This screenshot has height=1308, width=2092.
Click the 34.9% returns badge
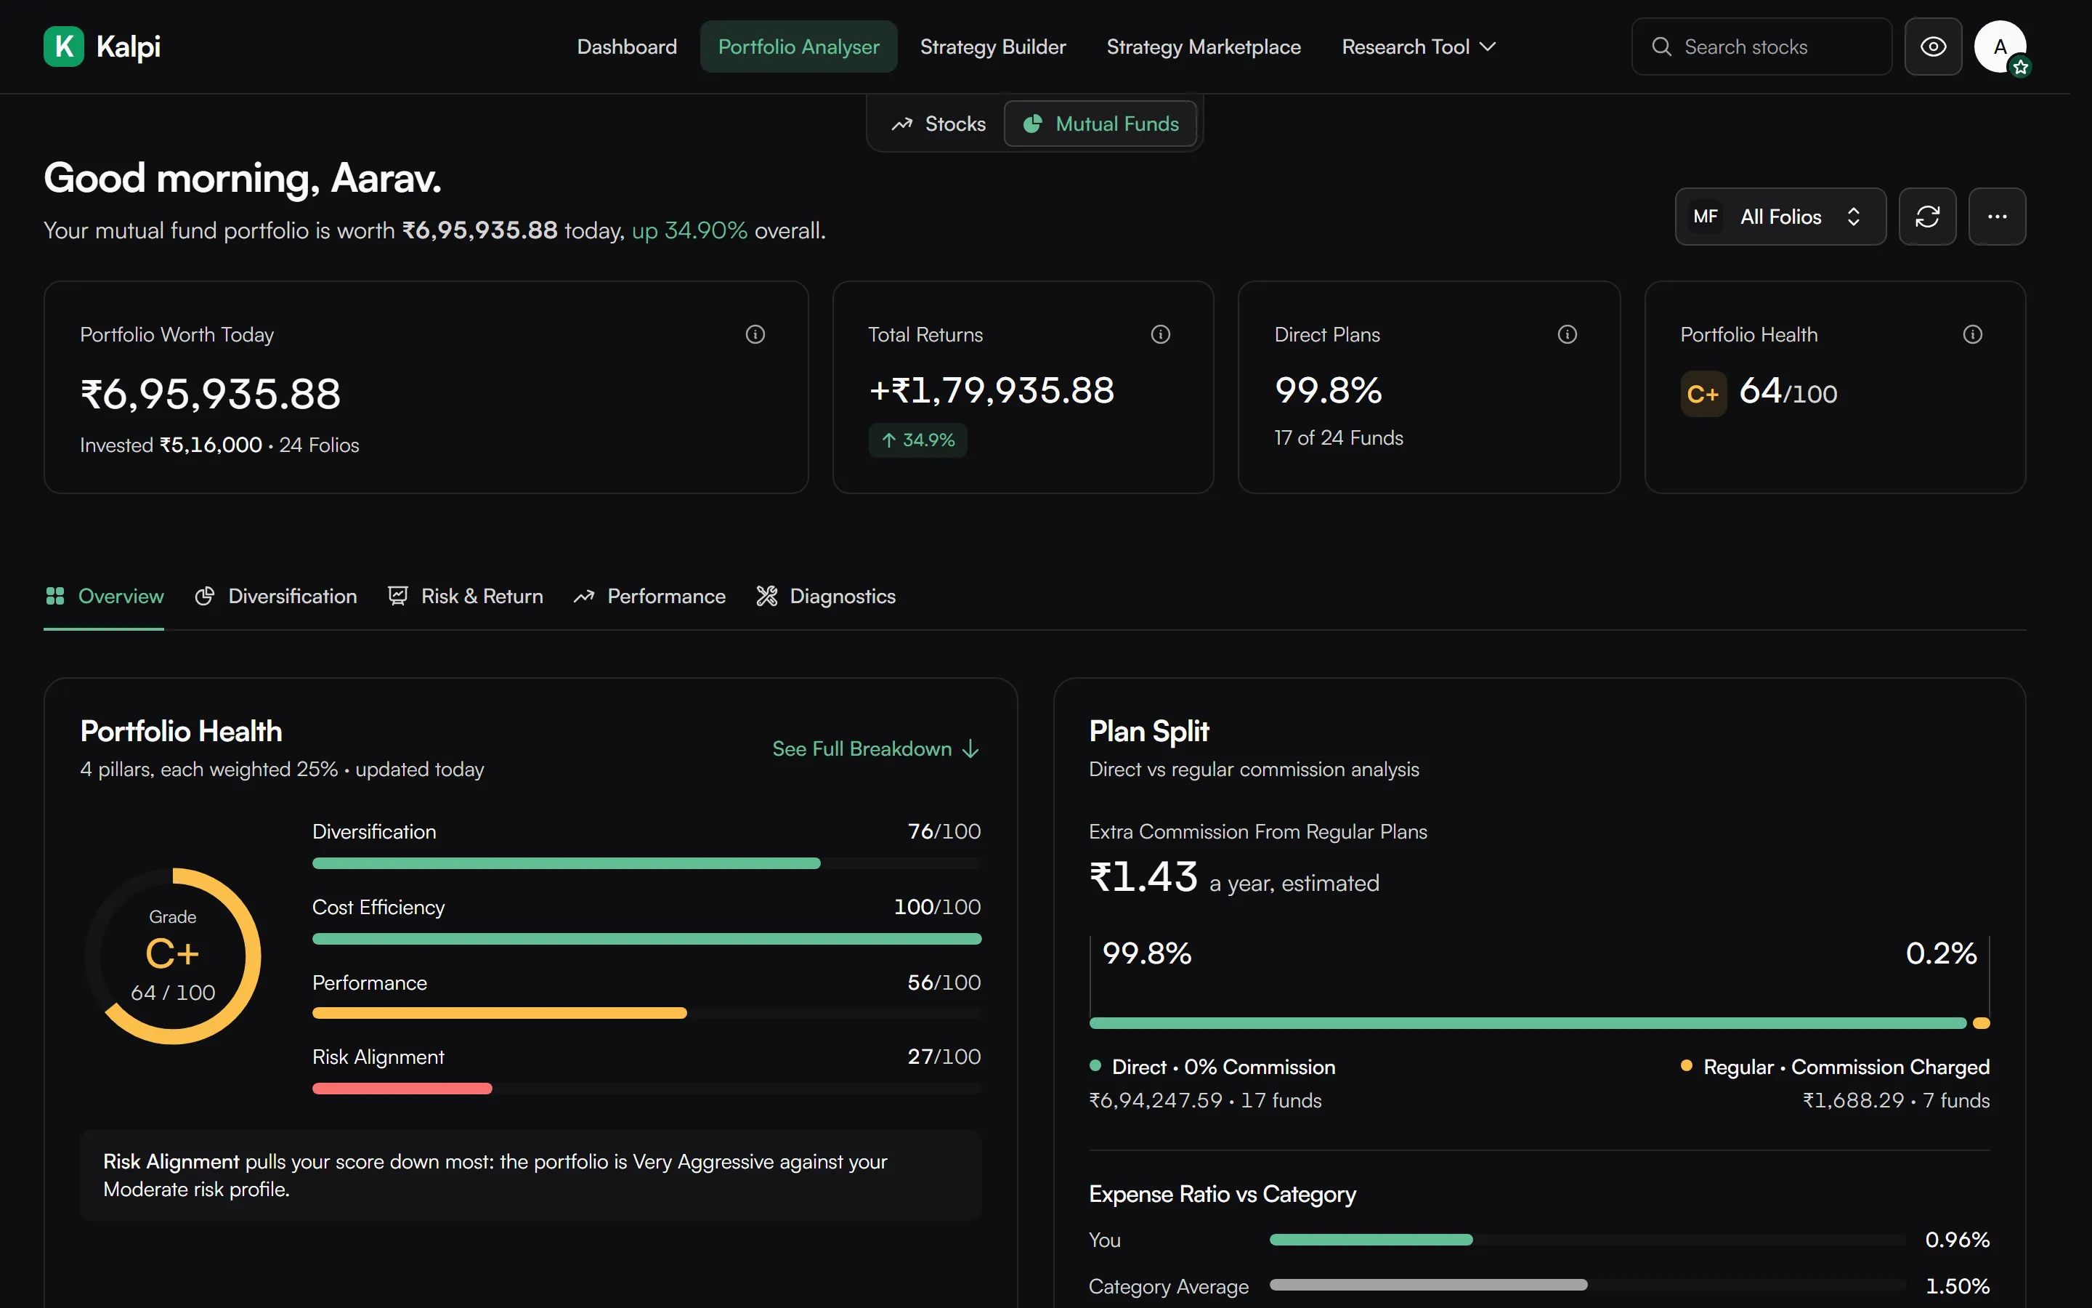pos(917,440)
